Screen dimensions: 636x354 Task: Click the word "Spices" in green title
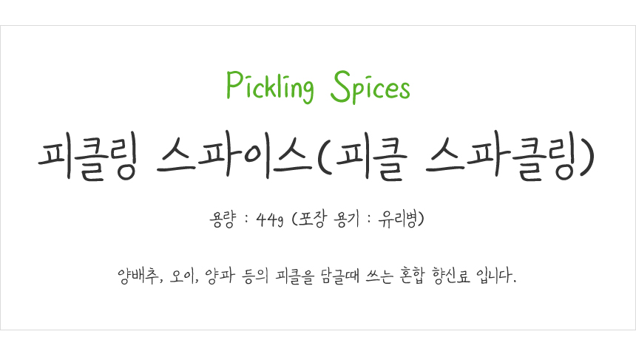371,87
